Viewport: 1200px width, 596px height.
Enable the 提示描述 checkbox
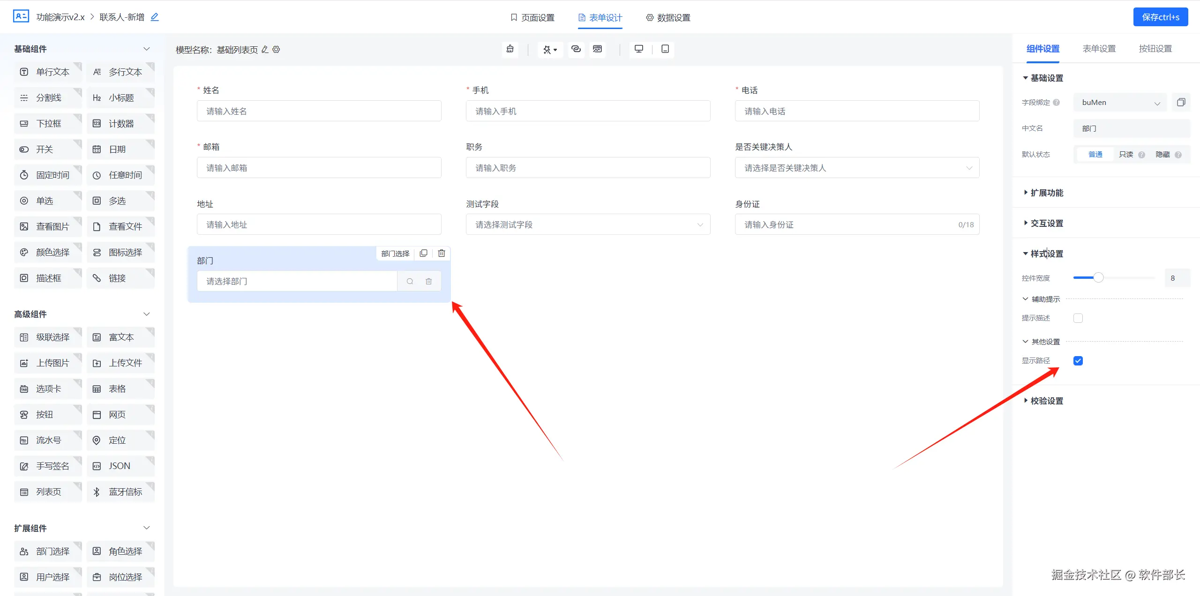click(x=1078, y=318)
